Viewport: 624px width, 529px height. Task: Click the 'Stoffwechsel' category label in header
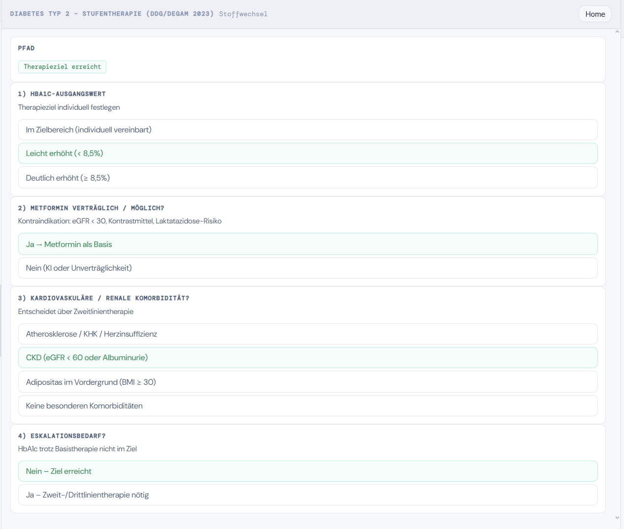coord(243,14)
